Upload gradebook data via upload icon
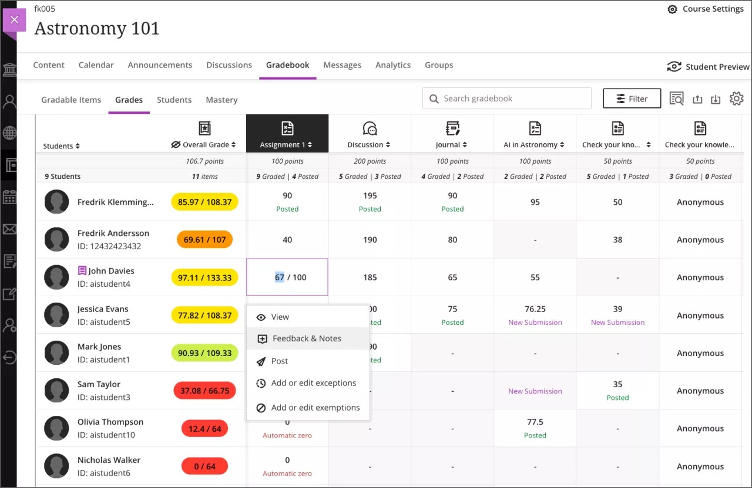The image size is (752, 488). [697, 99]
